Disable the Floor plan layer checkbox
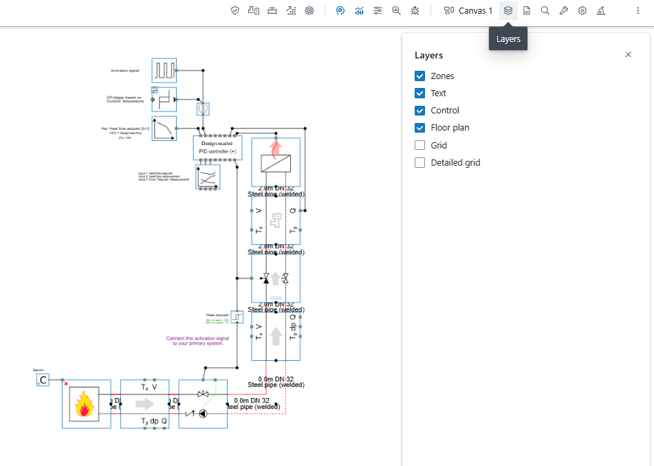The height and width of the screenshot is (466, 654). [x=420, y=128]
